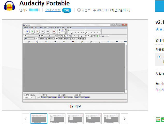Click the Stop button with yellow square
This screenshot has height=127, width=164.
(x=38, y=31)
